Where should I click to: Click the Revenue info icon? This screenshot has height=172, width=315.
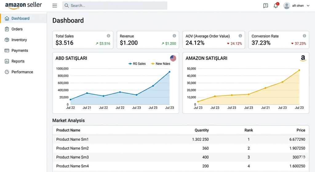pos(174,36)
